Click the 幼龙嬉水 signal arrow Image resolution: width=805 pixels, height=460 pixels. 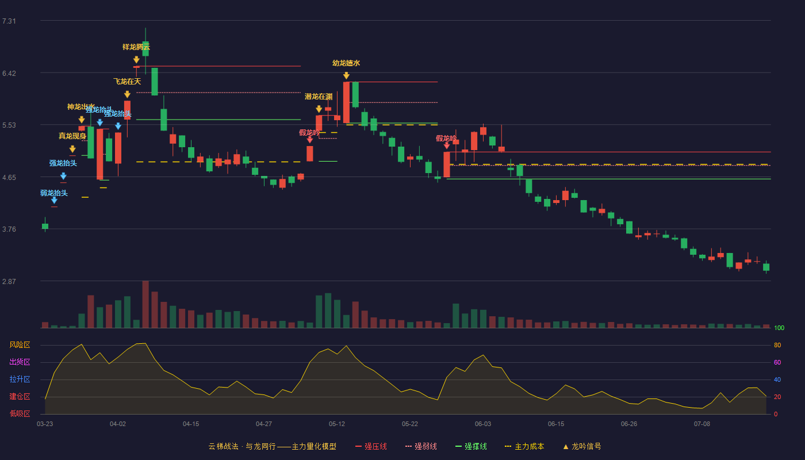346,76
